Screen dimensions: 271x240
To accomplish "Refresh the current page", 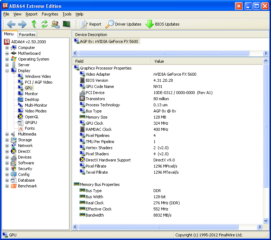I will (x=44, y=24).
